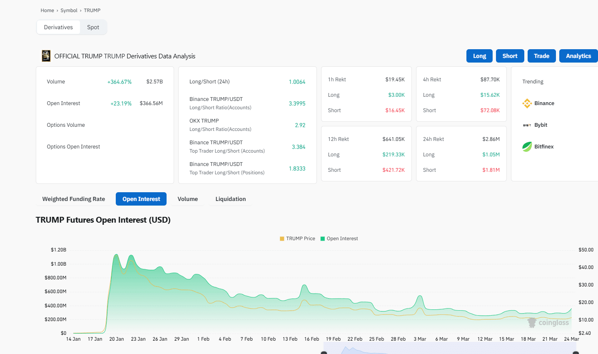The height and width of the screenshot is (354, 598).
Task: Click the 20 Jan date label on chart axis
Action: 117,339
